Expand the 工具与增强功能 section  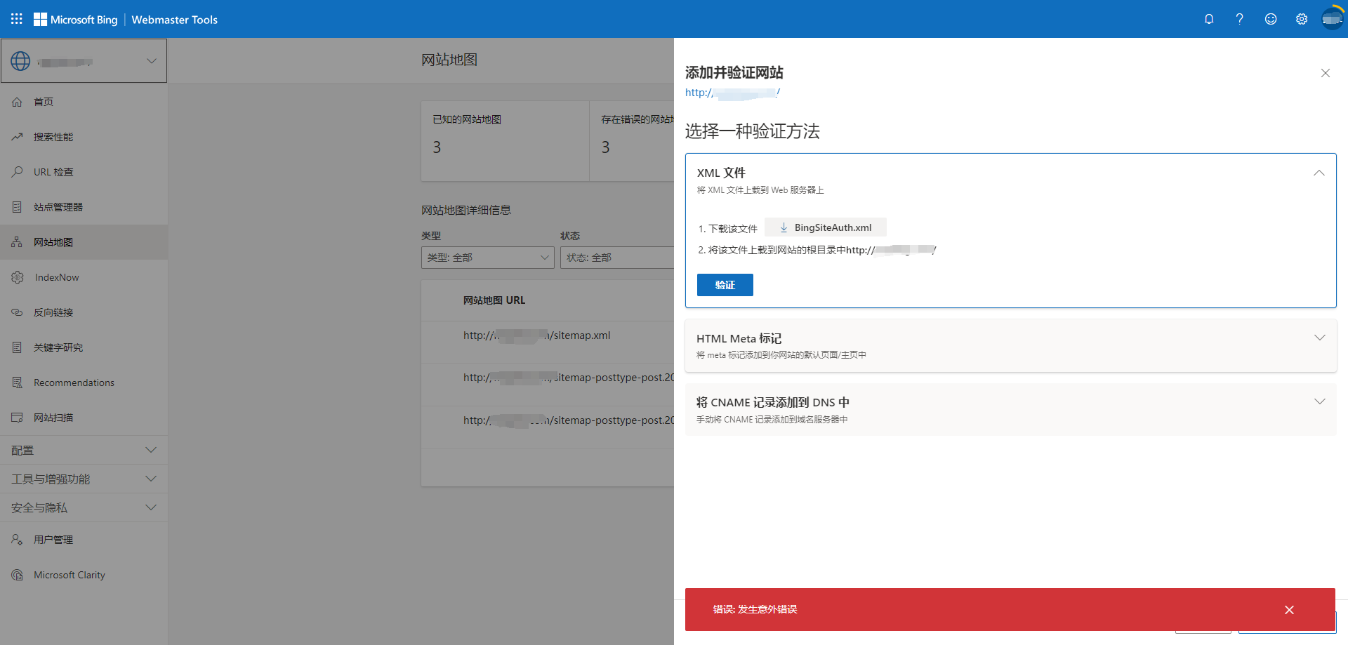coord(84,479)
